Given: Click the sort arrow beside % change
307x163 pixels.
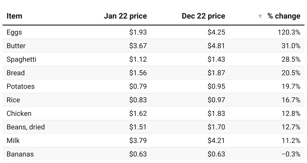Looking at the screenshot, I should coord(260,17).
